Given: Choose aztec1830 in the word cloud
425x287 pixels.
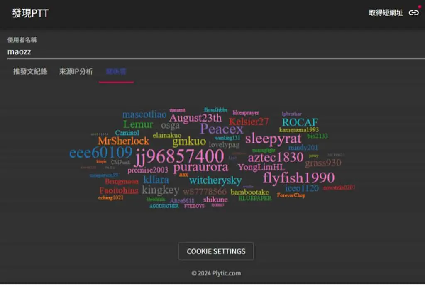Looking at the screenshot, I should [x=276, y=157].
